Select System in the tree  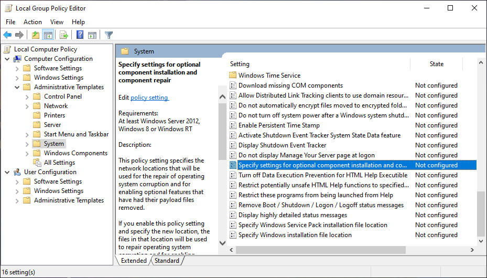53,144
